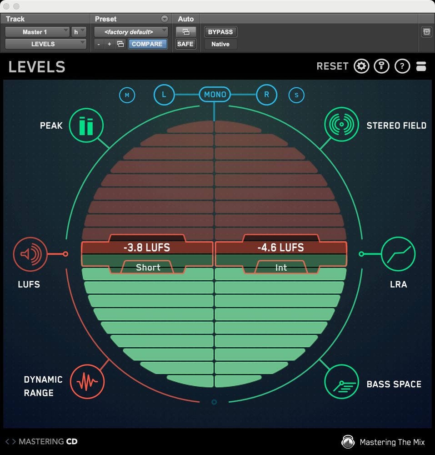The image size is (435, 455).
Task: Click the Auto header label
Action: pos(186,19)
